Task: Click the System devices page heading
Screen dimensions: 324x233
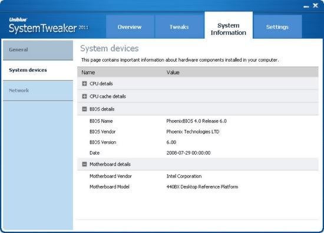Action: (110, 49)
